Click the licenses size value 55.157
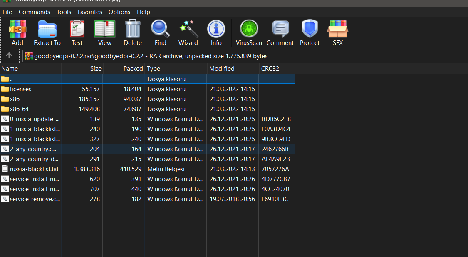 (x=91, y=89)
